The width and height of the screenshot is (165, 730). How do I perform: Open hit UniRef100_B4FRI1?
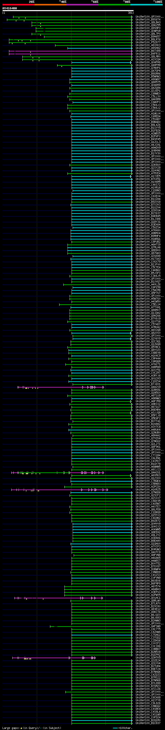point(148,54)
